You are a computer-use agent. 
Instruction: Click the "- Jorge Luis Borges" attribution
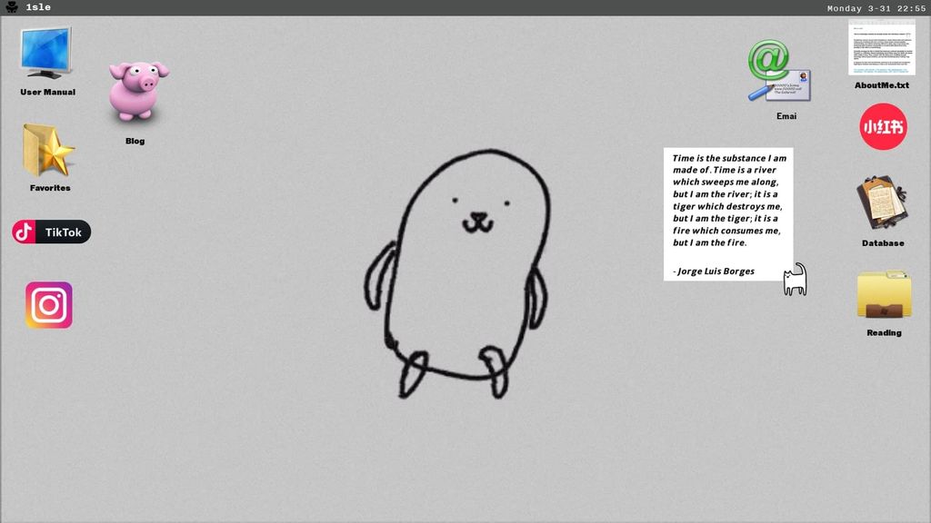714,271
